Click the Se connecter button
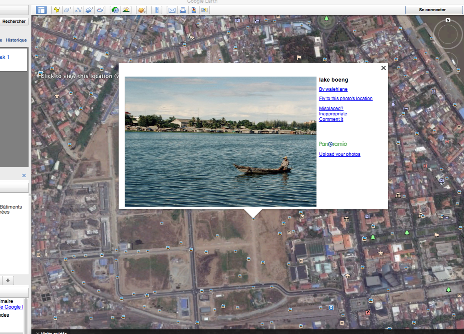 [434, 10]
